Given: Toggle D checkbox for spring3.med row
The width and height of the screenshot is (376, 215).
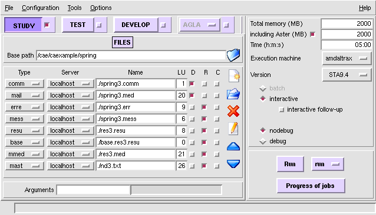Looking at the screenshot, I should pos(192,95).
